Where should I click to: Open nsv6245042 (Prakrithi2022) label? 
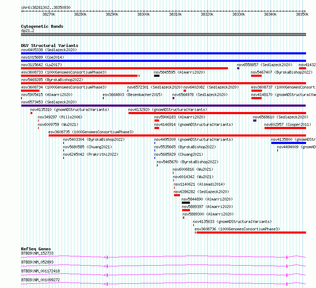tap(91, 154)
